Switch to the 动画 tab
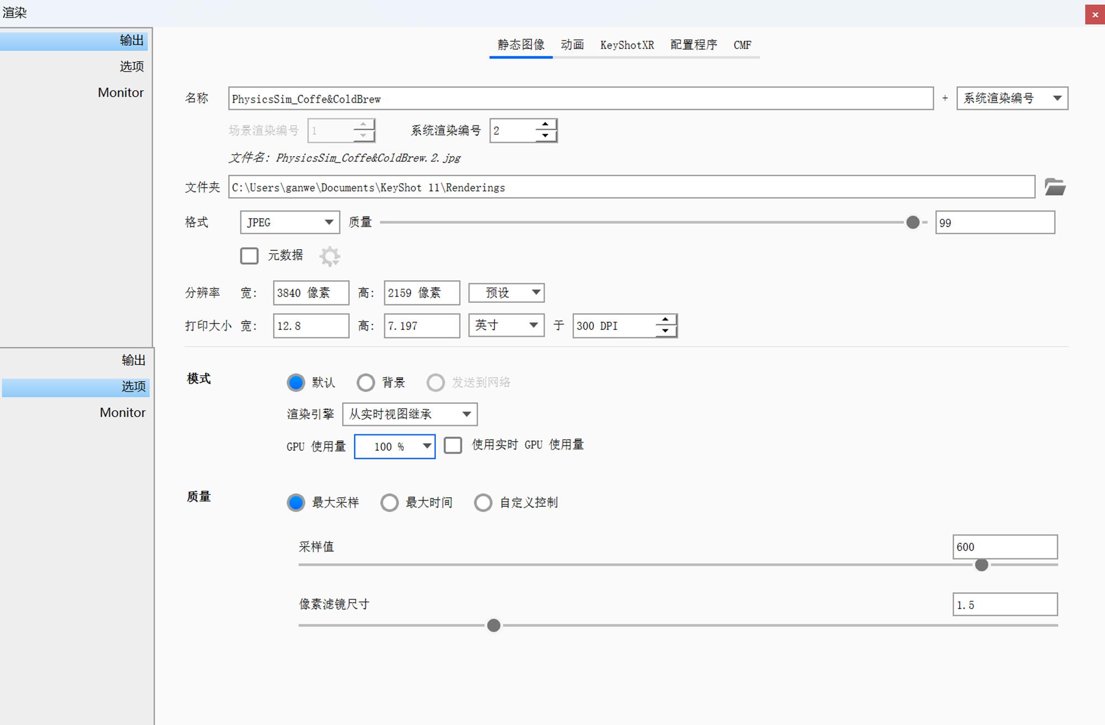 click(572, 45)
